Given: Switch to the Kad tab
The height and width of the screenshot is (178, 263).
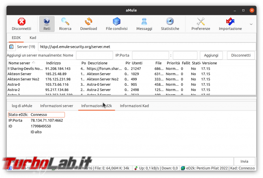Looking at the screenshot, I should tap(33, 38).
